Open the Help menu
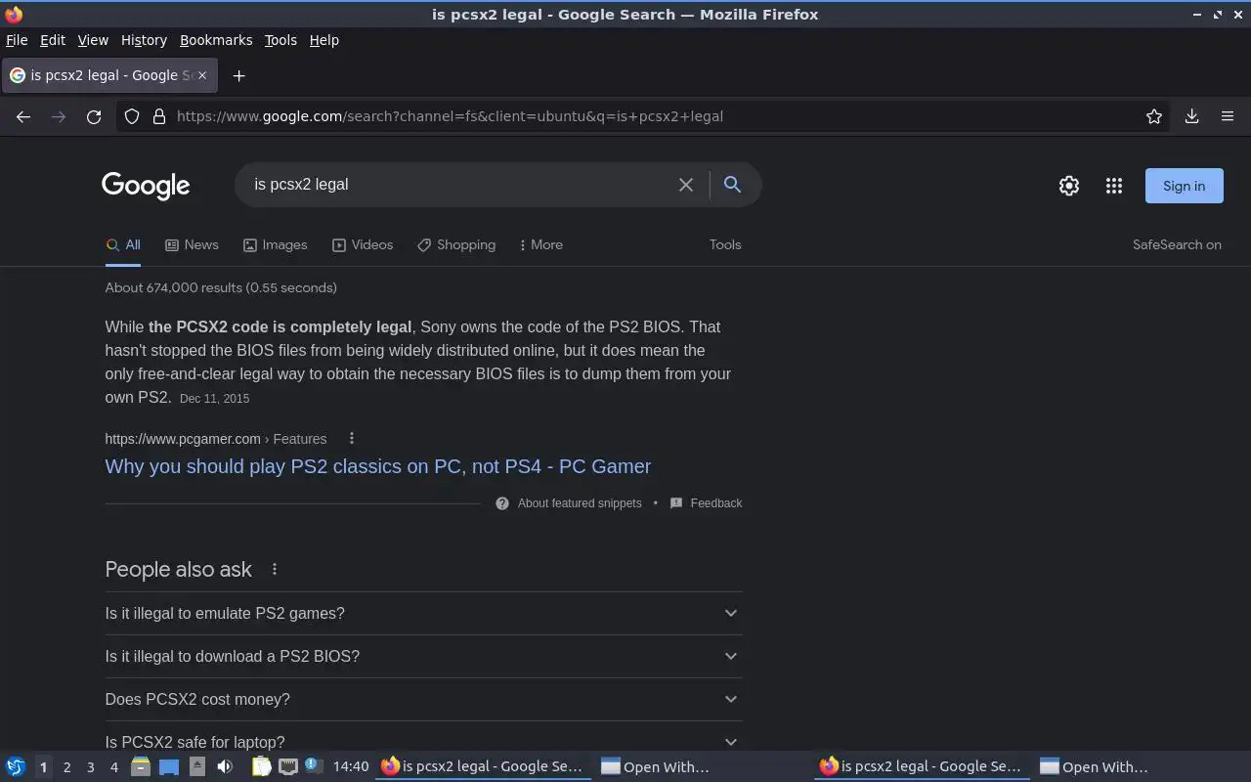Viewport: 1251px width, 782px height. (x=324, y=40)
